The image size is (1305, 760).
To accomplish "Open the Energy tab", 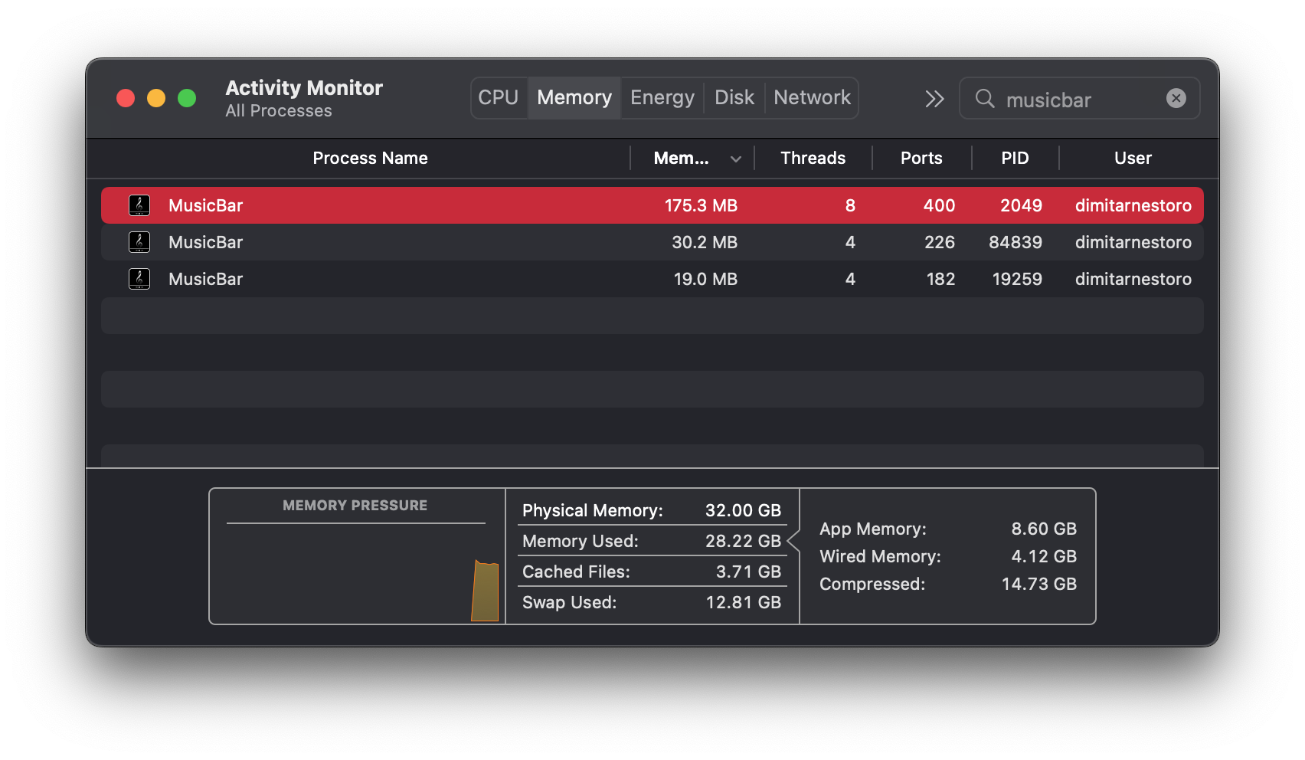I will coord(662,98).
